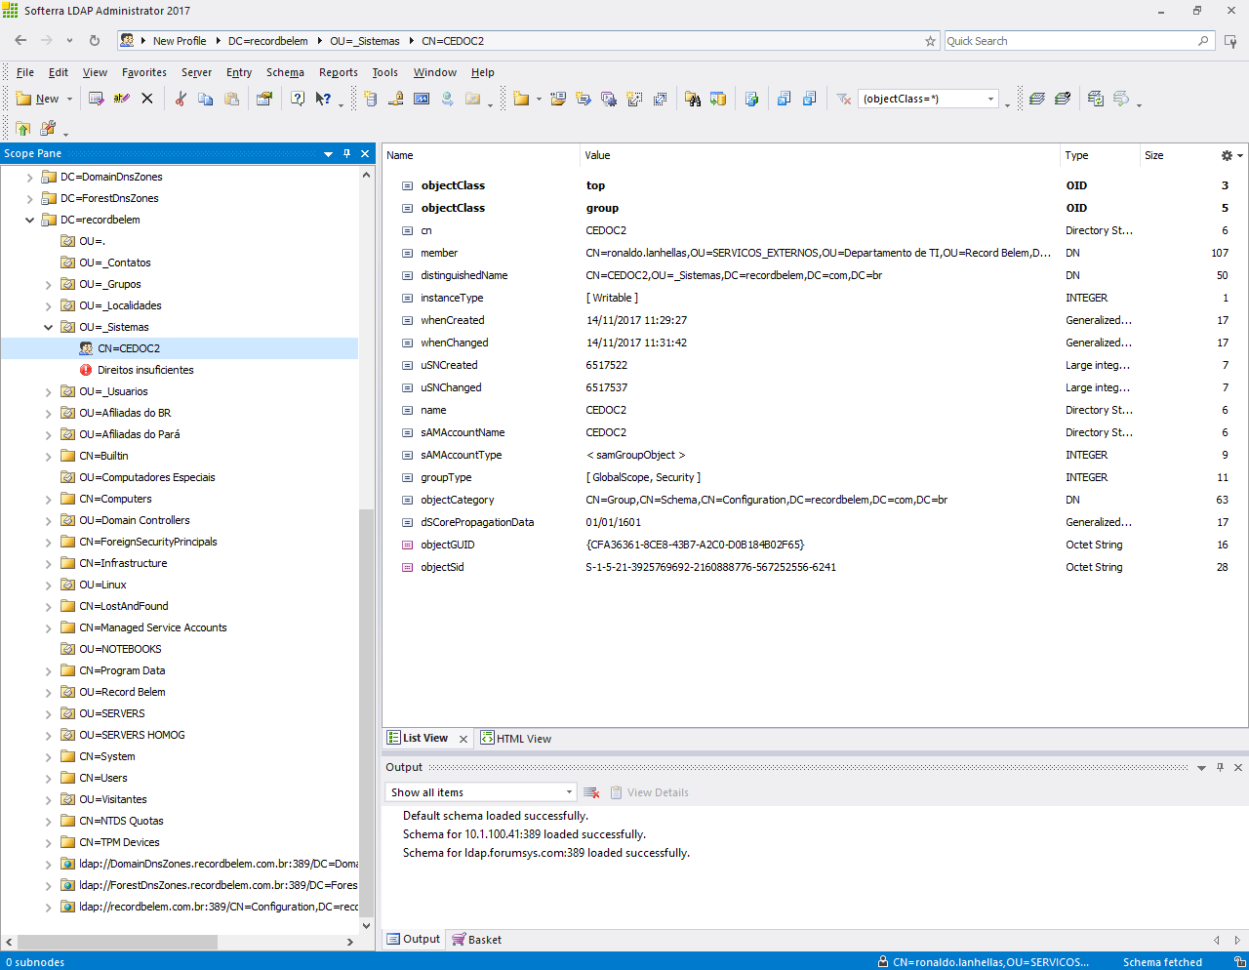Select the objectGUID attribute row
This screenshot has width=1249, height=970.
pos(815,545)
